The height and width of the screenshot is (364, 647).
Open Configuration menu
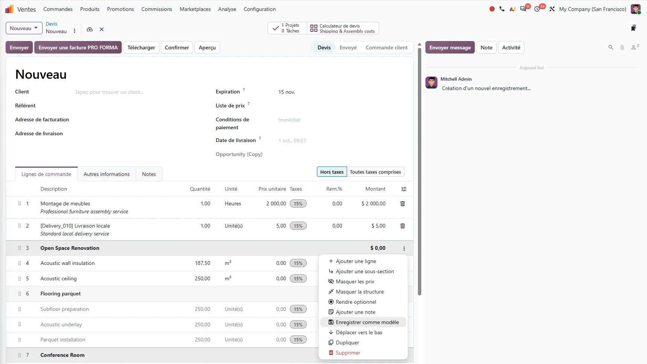pyautogui.click(x=260, y=9)
